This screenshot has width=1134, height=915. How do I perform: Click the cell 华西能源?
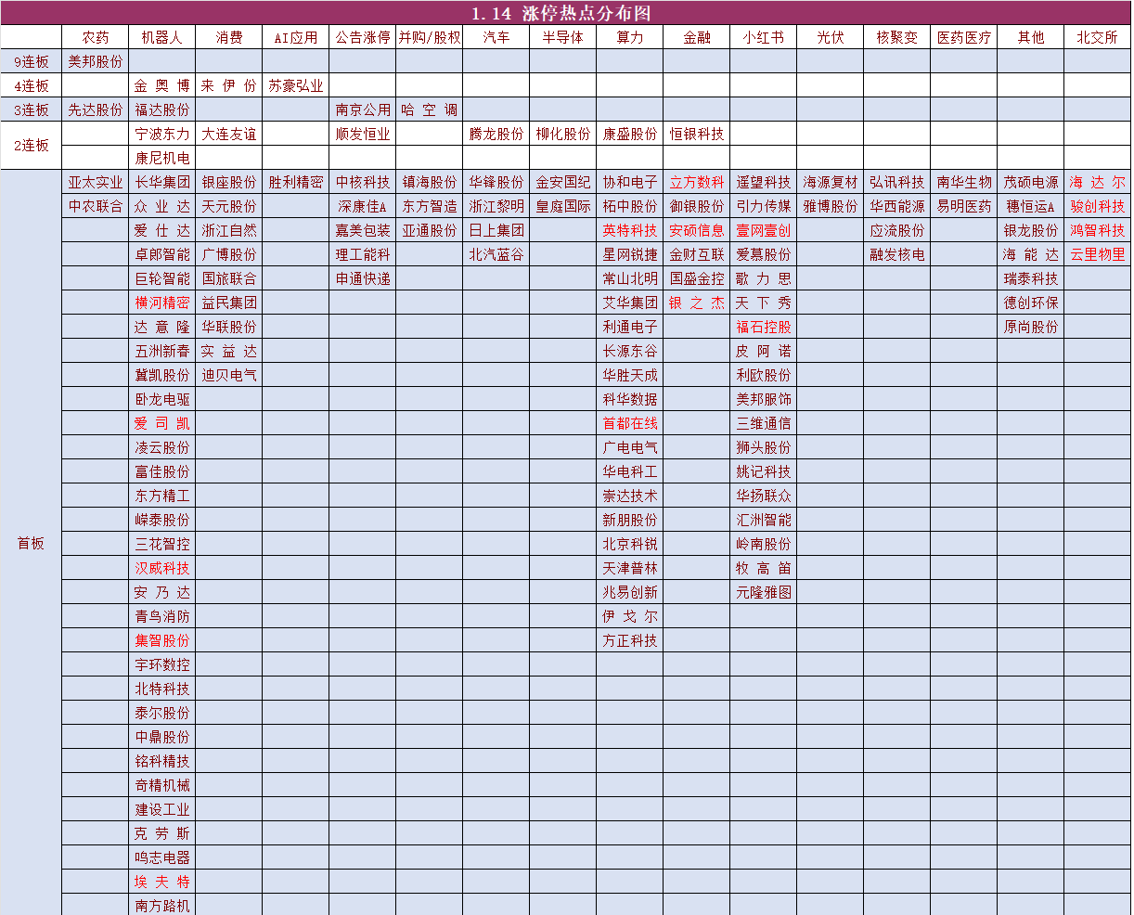[x=897, y=206]
